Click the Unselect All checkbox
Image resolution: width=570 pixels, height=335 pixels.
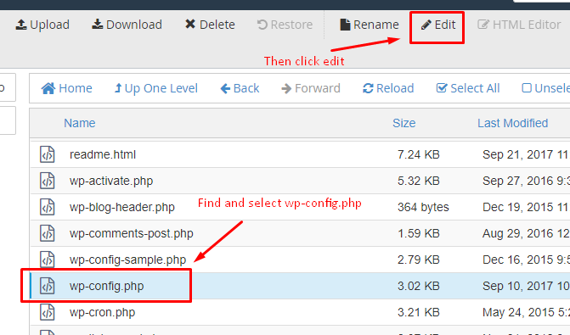coord(527,88)
